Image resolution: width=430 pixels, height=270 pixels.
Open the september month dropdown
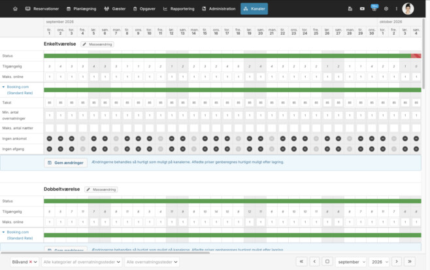pyautogui.click(x=351, y=262)
